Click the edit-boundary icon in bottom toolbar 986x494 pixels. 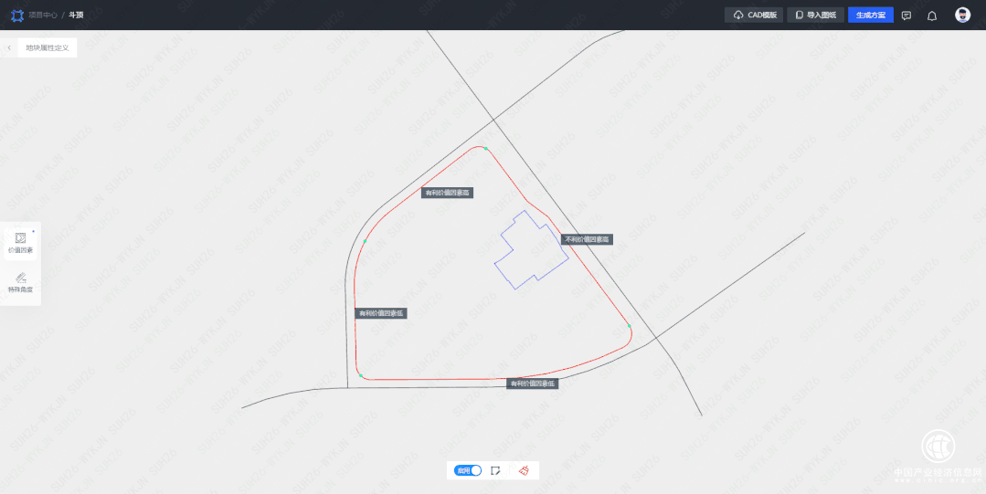[x=495, y=470]
